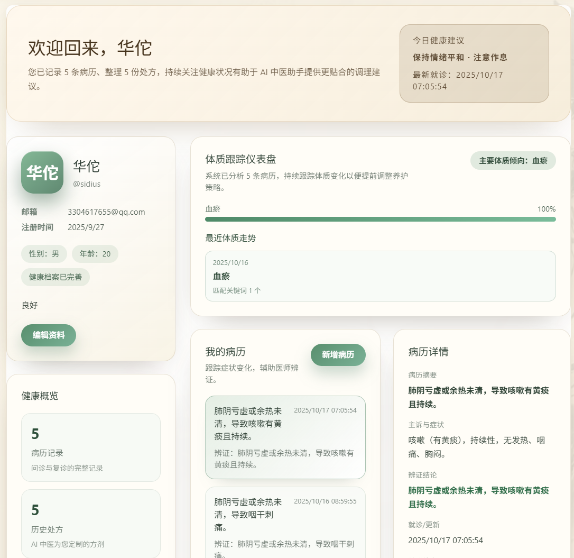Viewport: 574px width, 558px height.
Task: Select the record dated 2025/10/17 07:05:54 in 我的病历
Action: tap(285, 437)
